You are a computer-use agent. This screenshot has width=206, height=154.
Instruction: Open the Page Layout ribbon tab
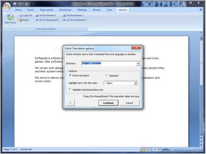tap(46, 10)
